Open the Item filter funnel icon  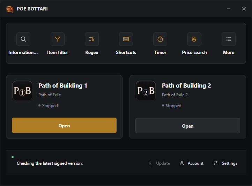(58, 39)
